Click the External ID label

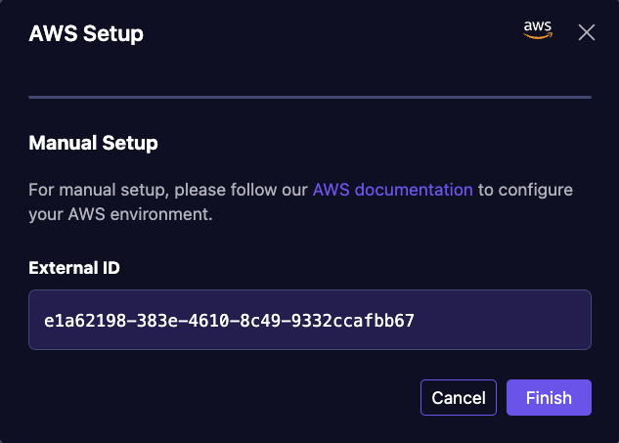pos(74,268)
